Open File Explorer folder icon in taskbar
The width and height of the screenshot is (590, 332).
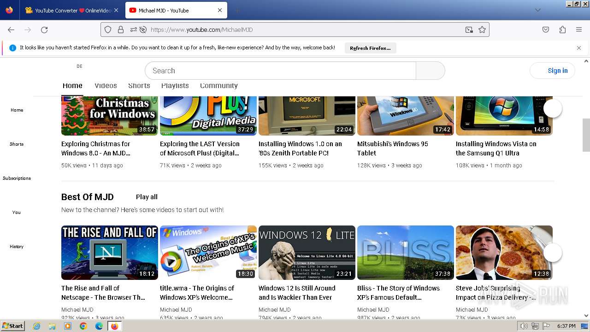pos(52,326)
